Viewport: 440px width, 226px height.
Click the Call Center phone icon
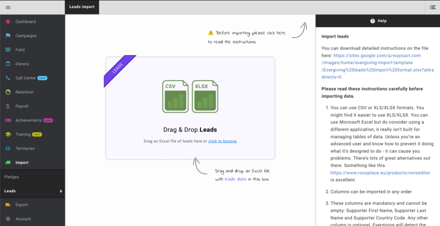[x=8, y=78]
